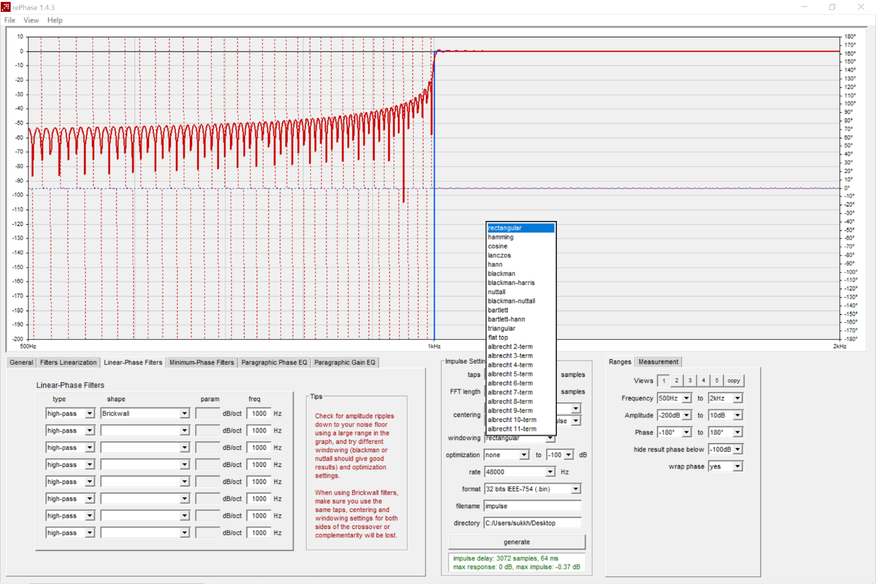876x584 pixels.
Task: Select albrecht 7-term window option
Action: pos(510,392)
